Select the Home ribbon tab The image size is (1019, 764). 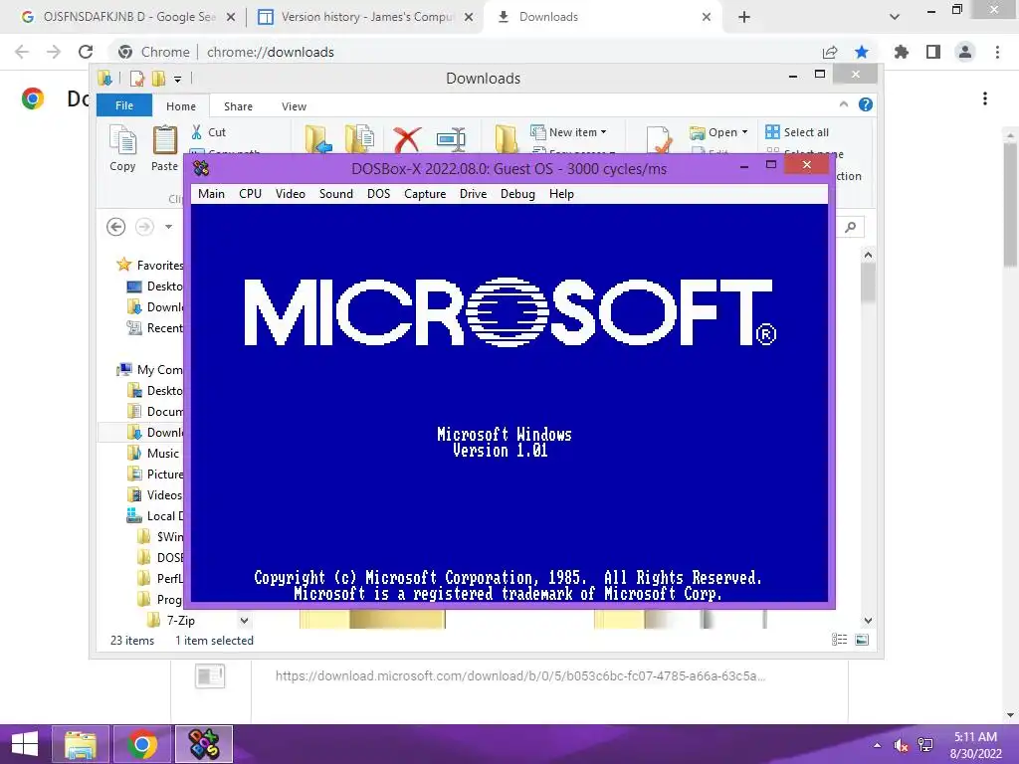click(x=181, y=105)
